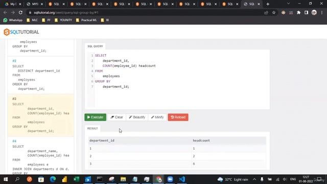This screenshot has height=184, width=327.
Task: Load example query #2
Action: point(41,75)
